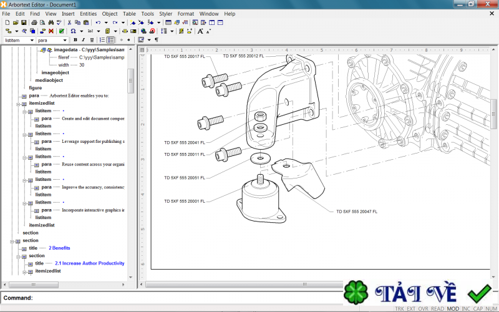Click the Insert Table icon
The height and width of the screenshot is (312, 499).
point(168,22)
